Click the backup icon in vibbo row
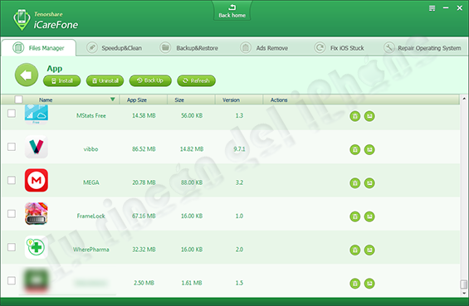The width and height of the screenshot is (469, 306). tap(369, 149)
